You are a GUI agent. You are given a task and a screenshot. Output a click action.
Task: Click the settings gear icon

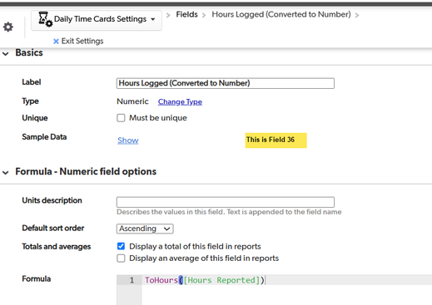(x=8, y=27)
